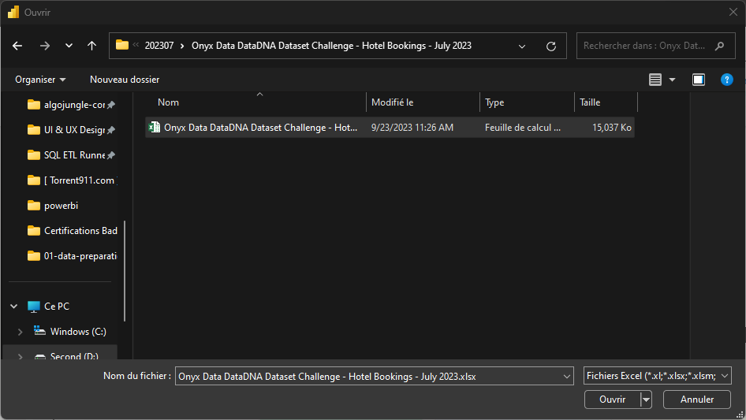Screen dimensions: 746x420
Task: Select Second (D:) drive
Action: point(74,356)
